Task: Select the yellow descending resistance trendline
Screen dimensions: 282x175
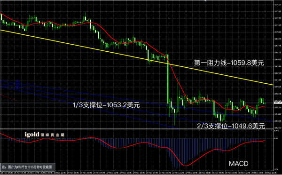Action: [137, 57]
